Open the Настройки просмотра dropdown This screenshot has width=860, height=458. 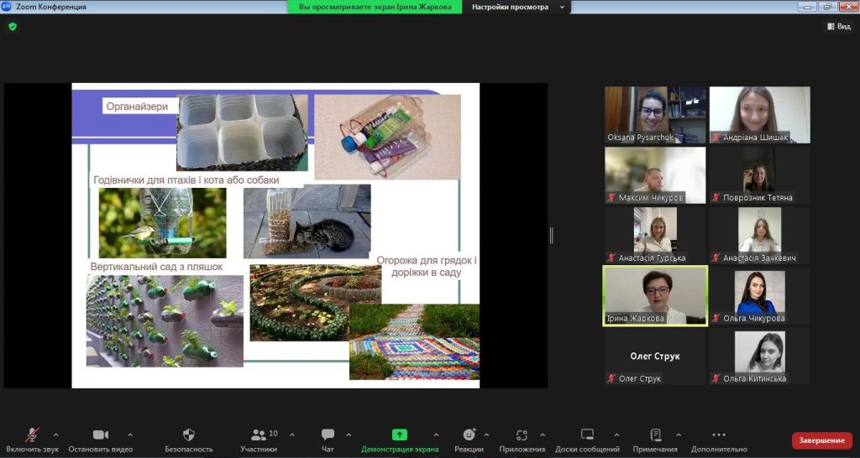pyautogui.click(x=516, y=7)
